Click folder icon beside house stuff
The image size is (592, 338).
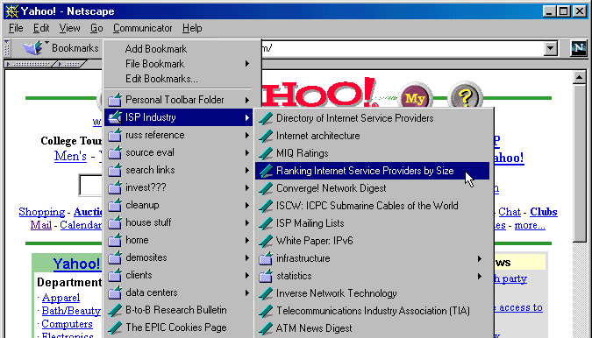pyautogui.click(x=115, y=222)
